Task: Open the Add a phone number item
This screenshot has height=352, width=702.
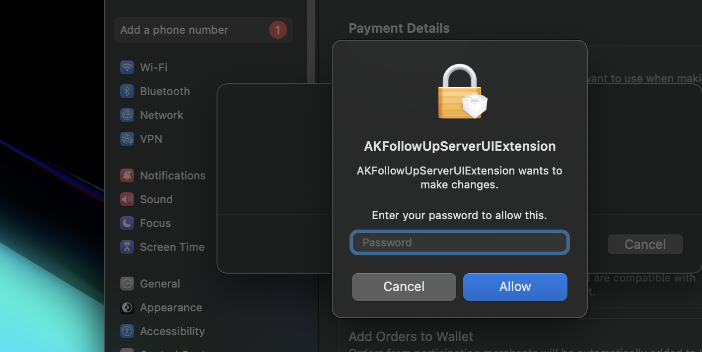Action: point(174,30)
